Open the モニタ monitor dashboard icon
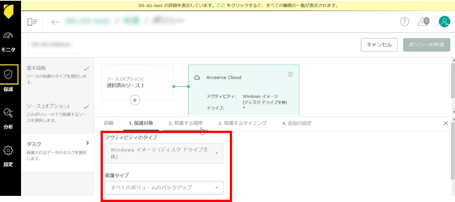455x202 pixels. [x=8, y=36]
